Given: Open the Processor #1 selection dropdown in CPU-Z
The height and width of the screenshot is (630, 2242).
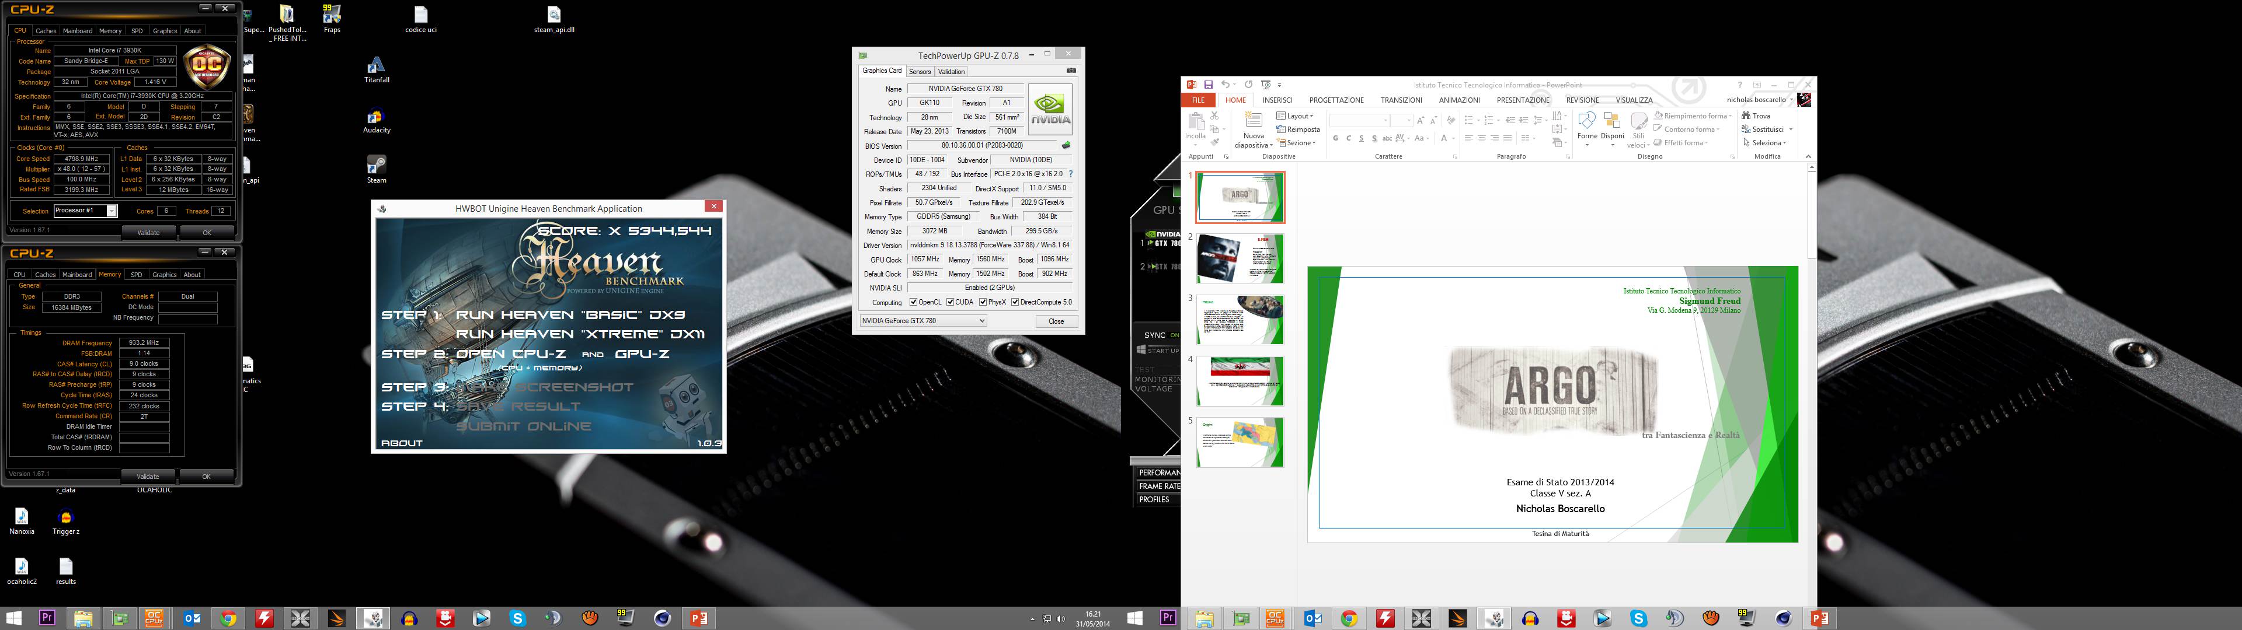Looking at the screenshot, I should click(x=85, y=211).
